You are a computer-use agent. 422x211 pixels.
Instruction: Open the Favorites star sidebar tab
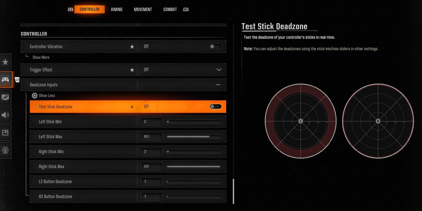point(5,62)
